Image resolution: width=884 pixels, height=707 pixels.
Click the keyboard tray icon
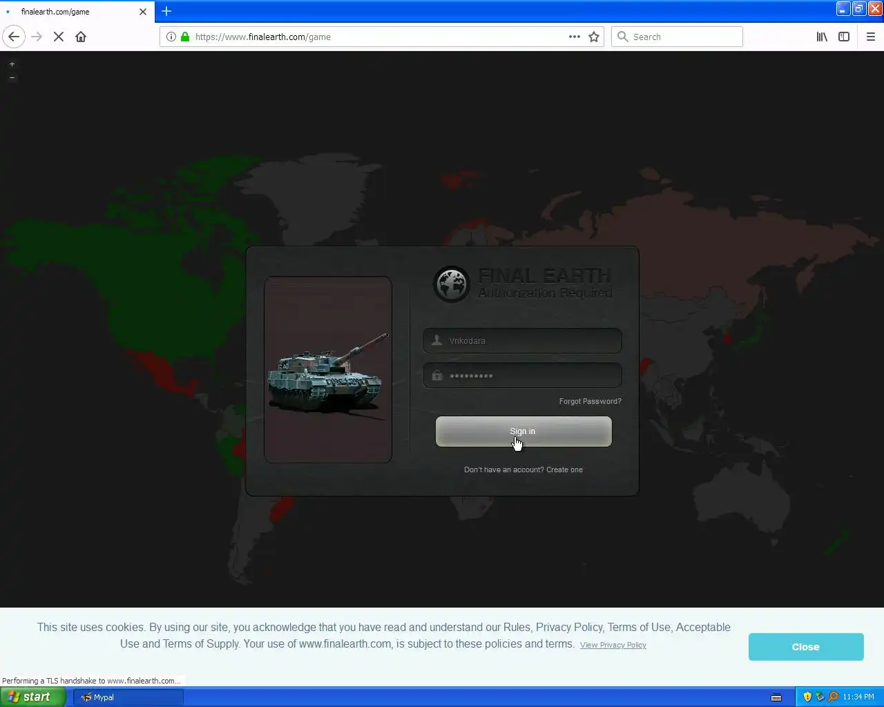click(776, 697)
